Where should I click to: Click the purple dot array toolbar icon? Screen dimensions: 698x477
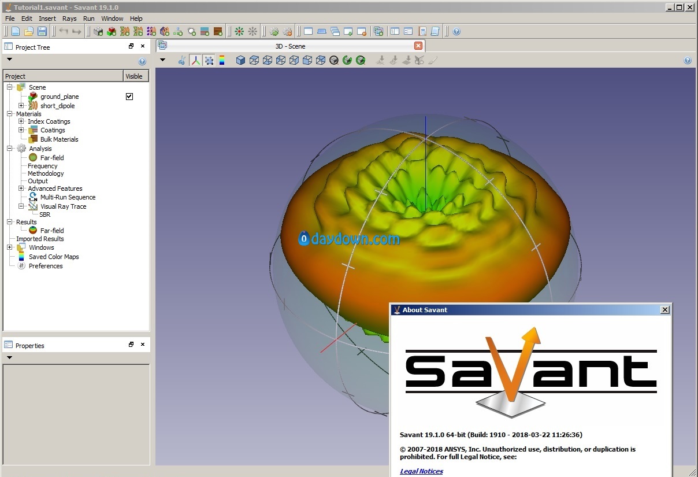click(151, 31)
